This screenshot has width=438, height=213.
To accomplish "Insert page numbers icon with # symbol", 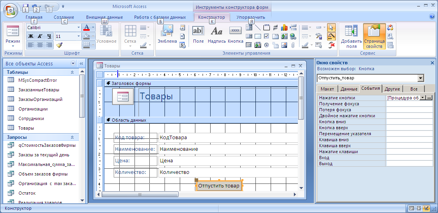I will click(183, 36).
